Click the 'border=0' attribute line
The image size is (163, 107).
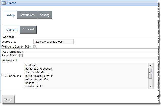pyautogui.click(x=31, y=65)
